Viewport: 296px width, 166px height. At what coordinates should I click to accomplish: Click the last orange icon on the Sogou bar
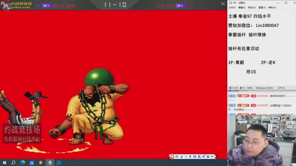coord(212,156)
